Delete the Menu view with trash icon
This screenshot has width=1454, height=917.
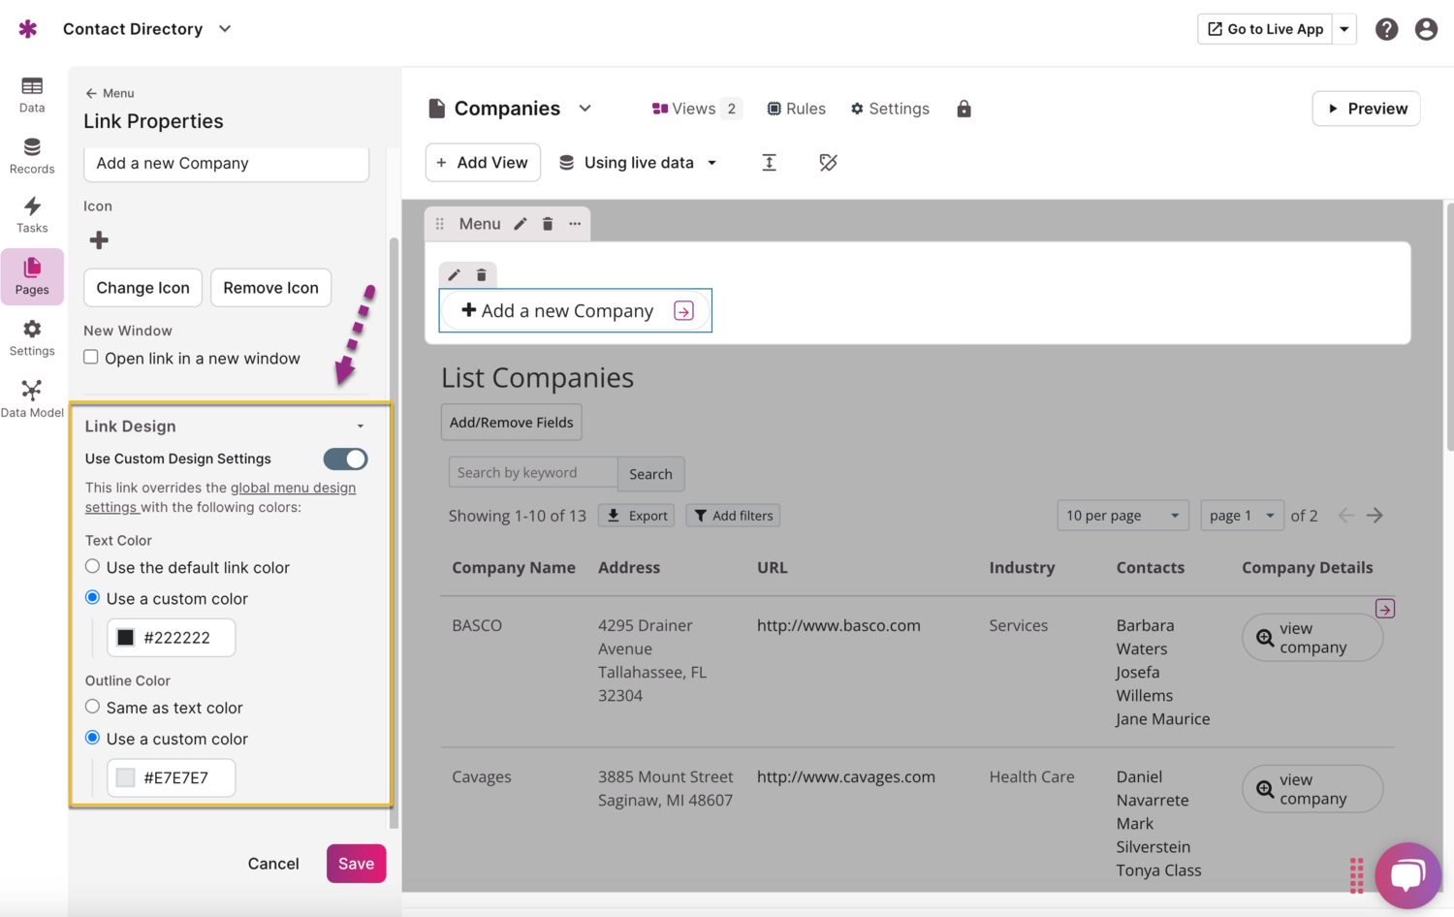tap(548, 224)
